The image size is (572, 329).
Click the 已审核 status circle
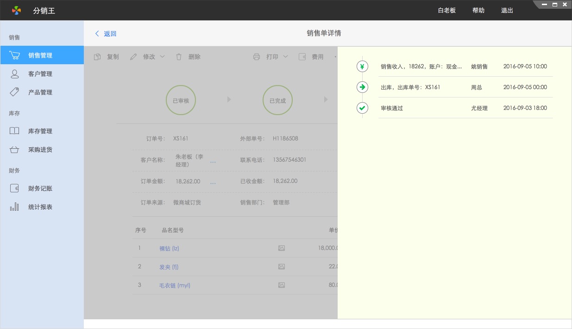[x=181, y=100]
